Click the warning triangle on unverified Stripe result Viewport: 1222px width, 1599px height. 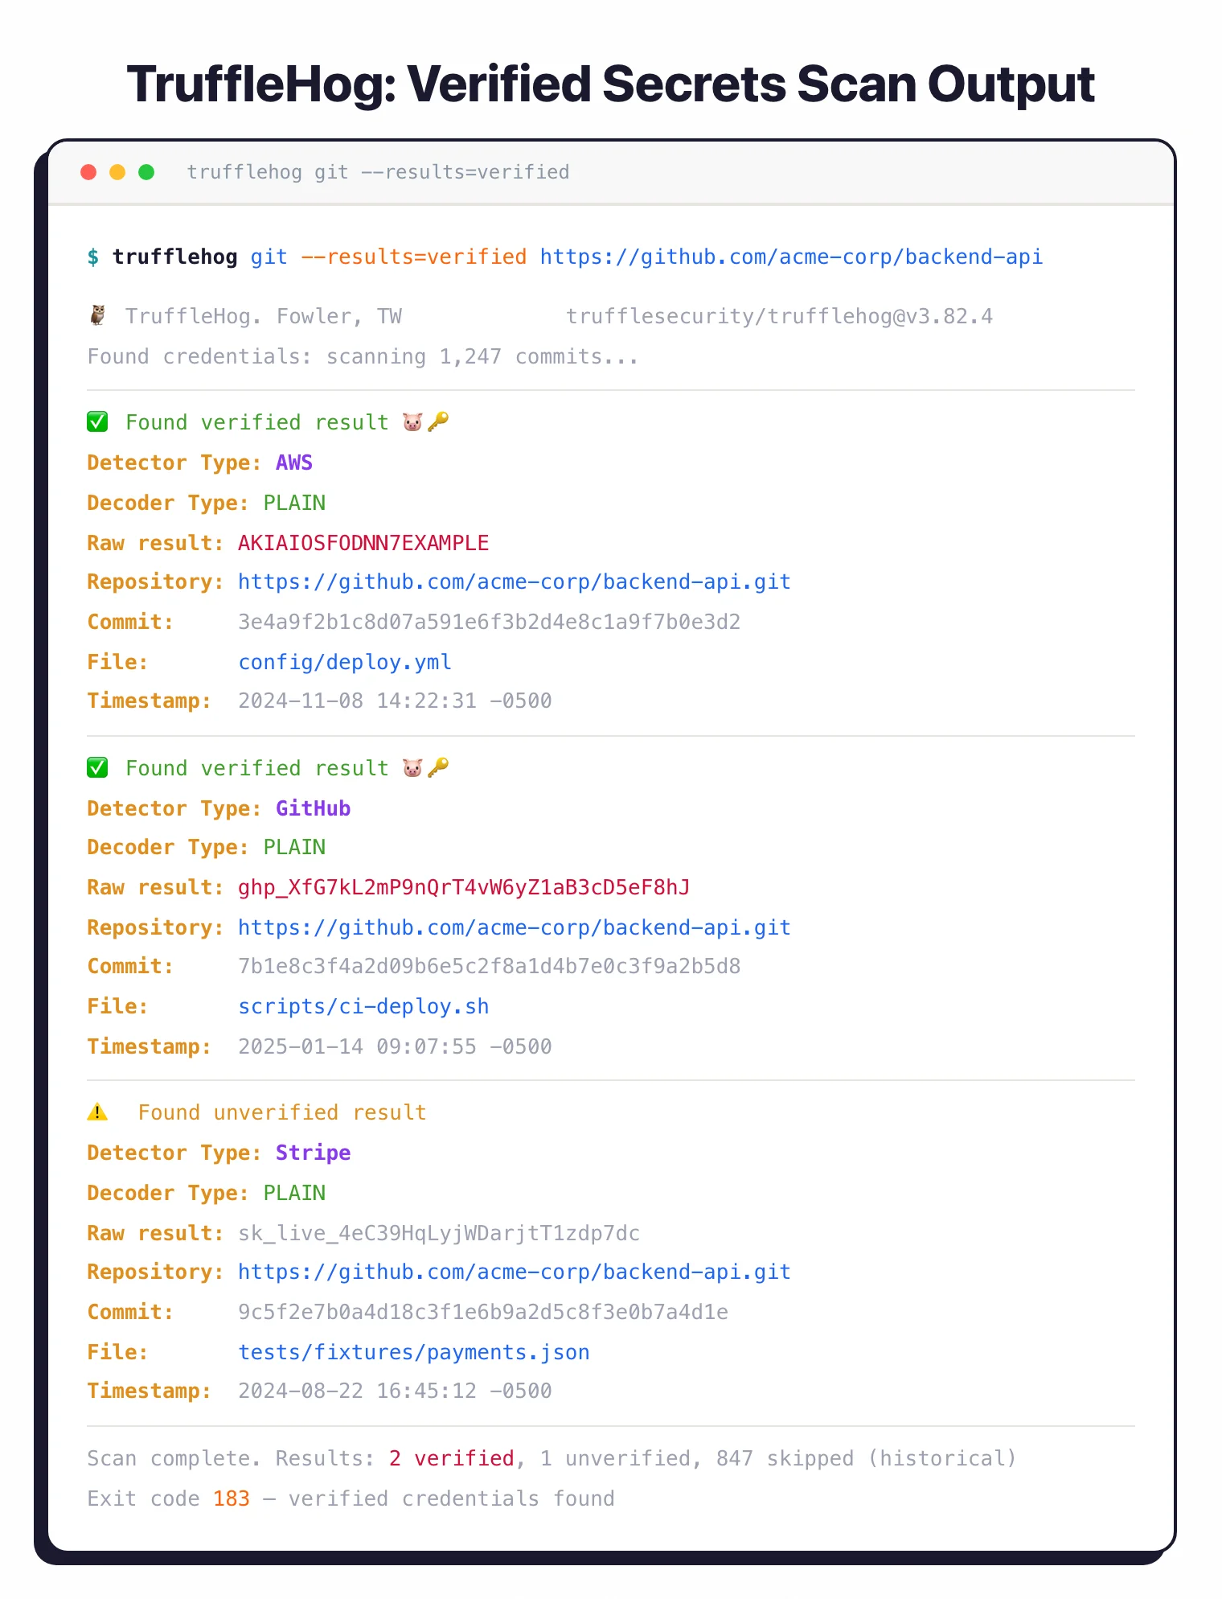(x=97, y=1112)
